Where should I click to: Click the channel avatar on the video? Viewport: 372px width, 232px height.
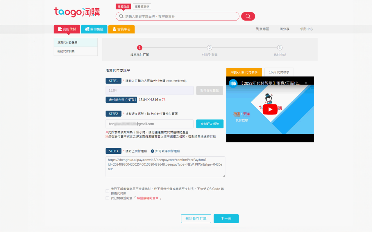point(233,83)
